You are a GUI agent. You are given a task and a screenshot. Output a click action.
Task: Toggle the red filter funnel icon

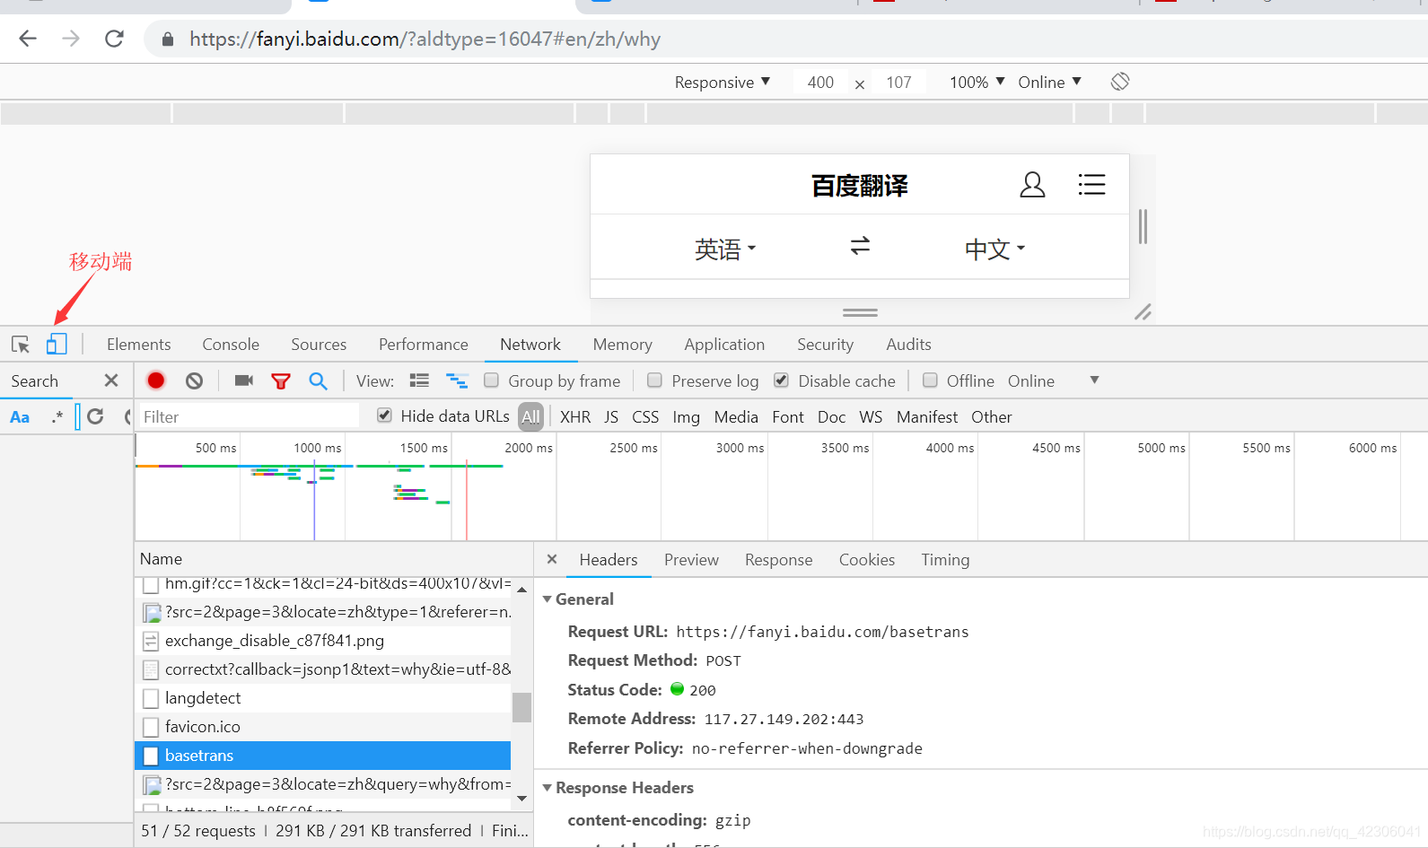point(281,381)
